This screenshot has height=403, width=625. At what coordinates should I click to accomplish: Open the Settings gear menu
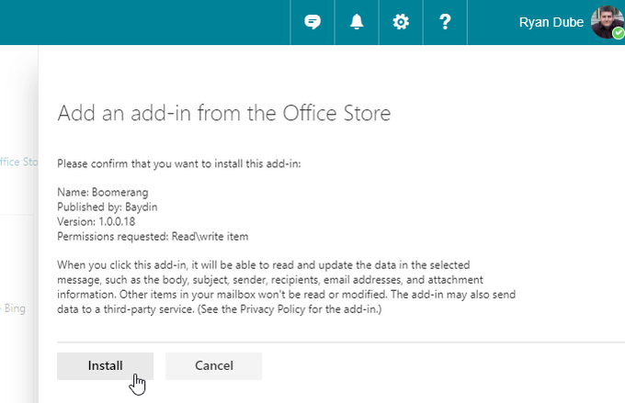401,22
